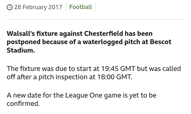Click the word fixture in the bold intro
The height and width of the screenshot is (114, 191).
click(x=47, y=33)
